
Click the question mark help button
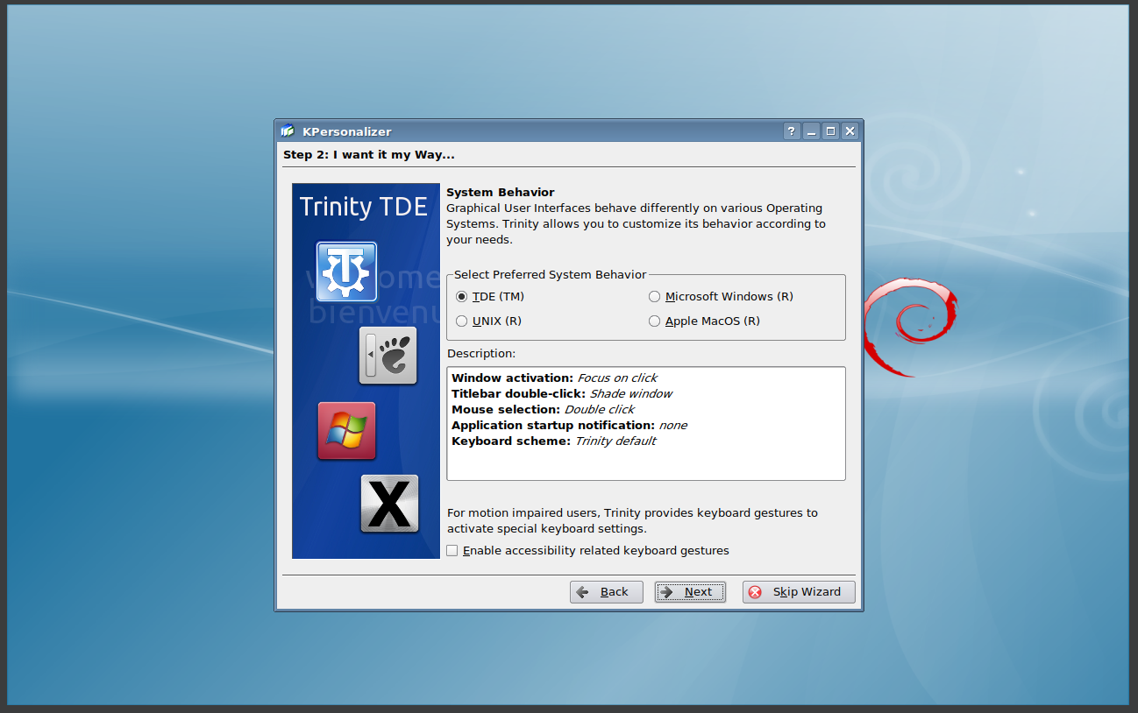(792, 131)
